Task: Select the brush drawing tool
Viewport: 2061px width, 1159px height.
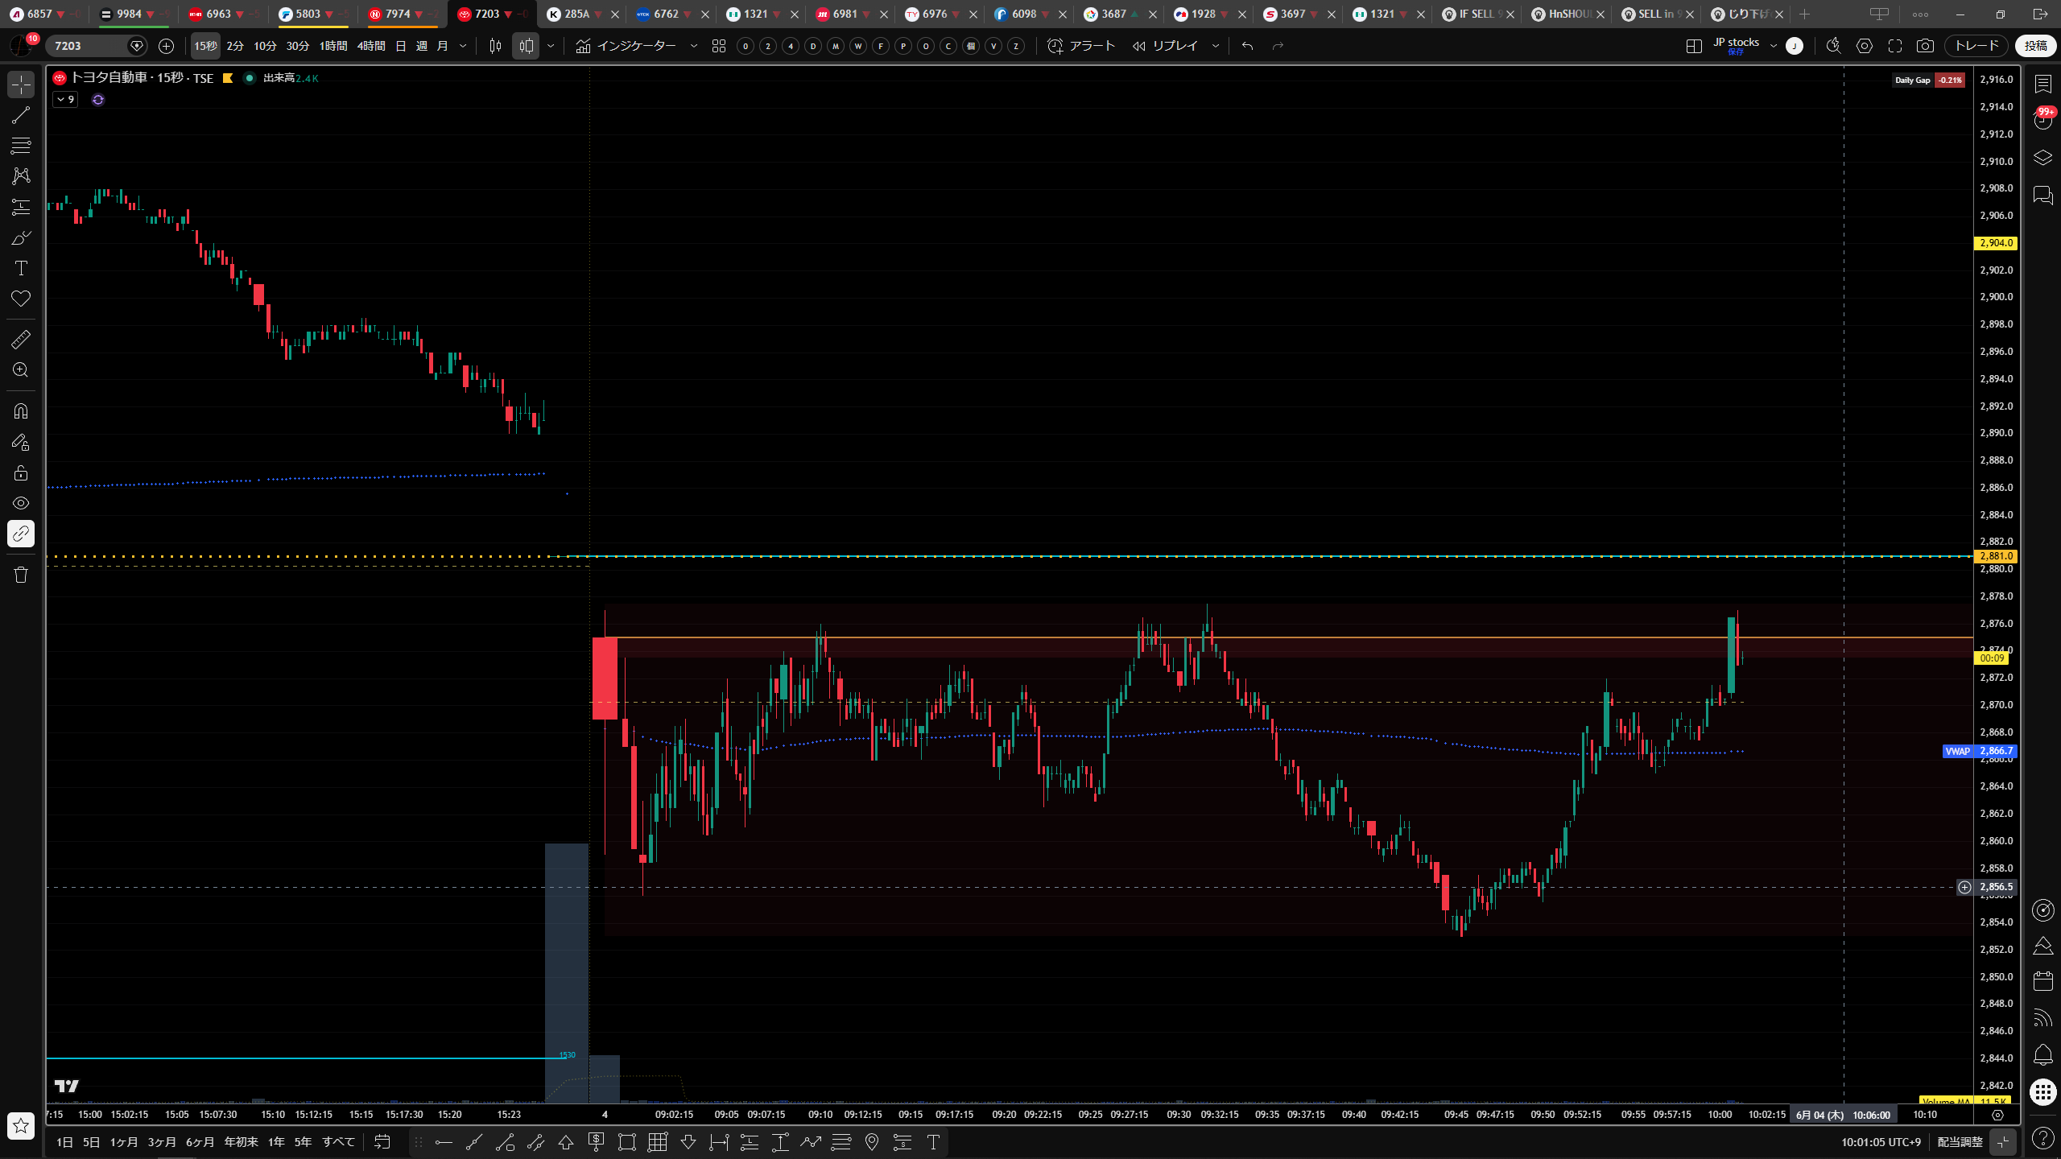Action: [21, 237]
